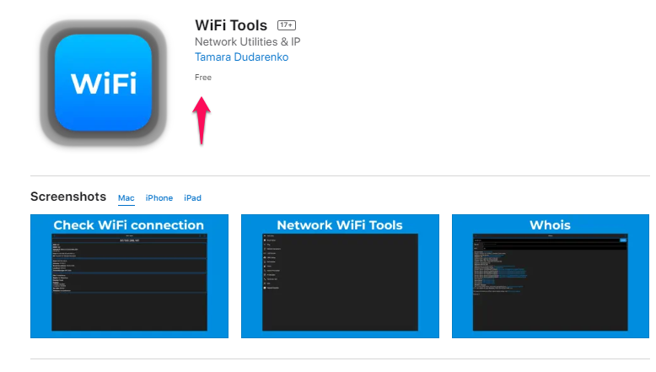
Task: Click the Screenshots section heading
Action: coord(68,197)
